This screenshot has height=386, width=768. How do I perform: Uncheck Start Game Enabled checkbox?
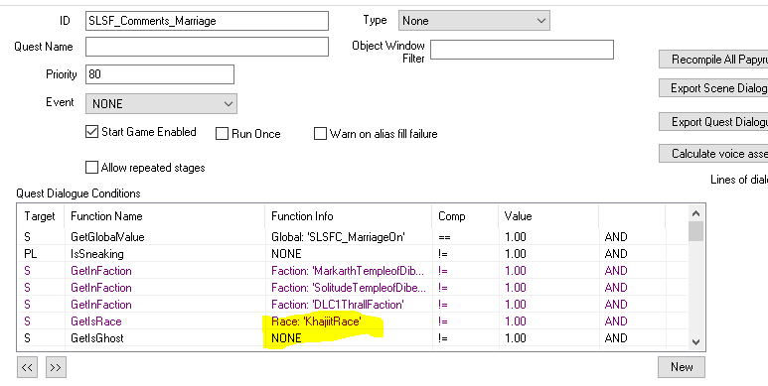pos(91,132)
